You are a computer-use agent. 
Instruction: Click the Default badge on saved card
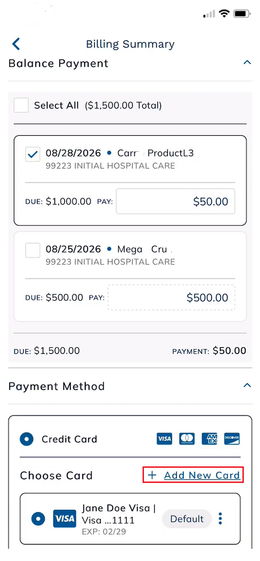(187, 519)
